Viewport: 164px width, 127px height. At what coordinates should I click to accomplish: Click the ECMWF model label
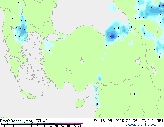click(42, 121)
